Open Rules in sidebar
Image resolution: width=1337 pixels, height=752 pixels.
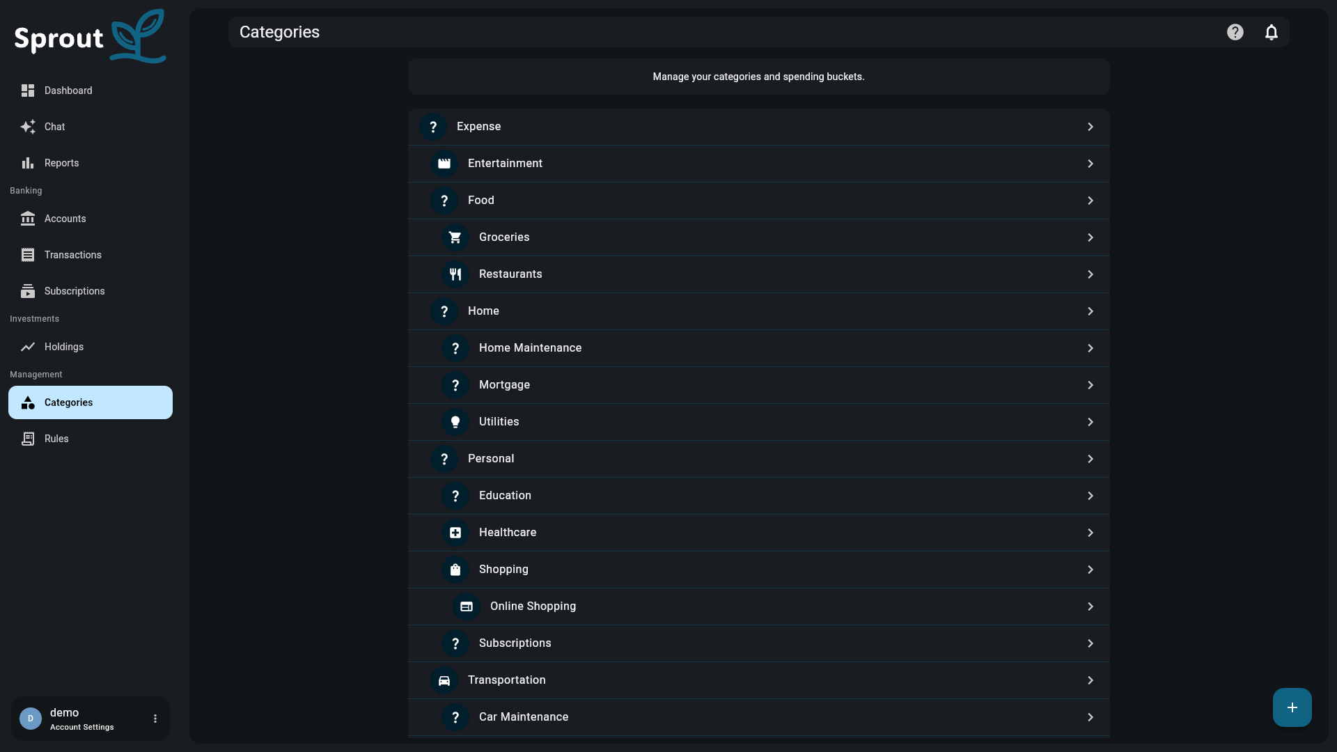[91, 439]
